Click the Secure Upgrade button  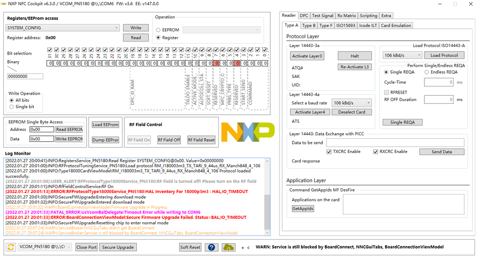click(x=118, y=247)
